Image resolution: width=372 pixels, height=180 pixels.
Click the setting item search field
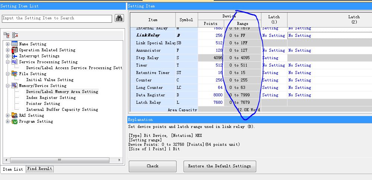pyautogui.click(x=57, y=18)
